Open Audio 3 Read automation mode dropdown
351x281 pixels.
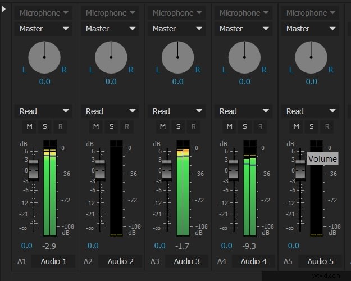[x=176, y=111]
